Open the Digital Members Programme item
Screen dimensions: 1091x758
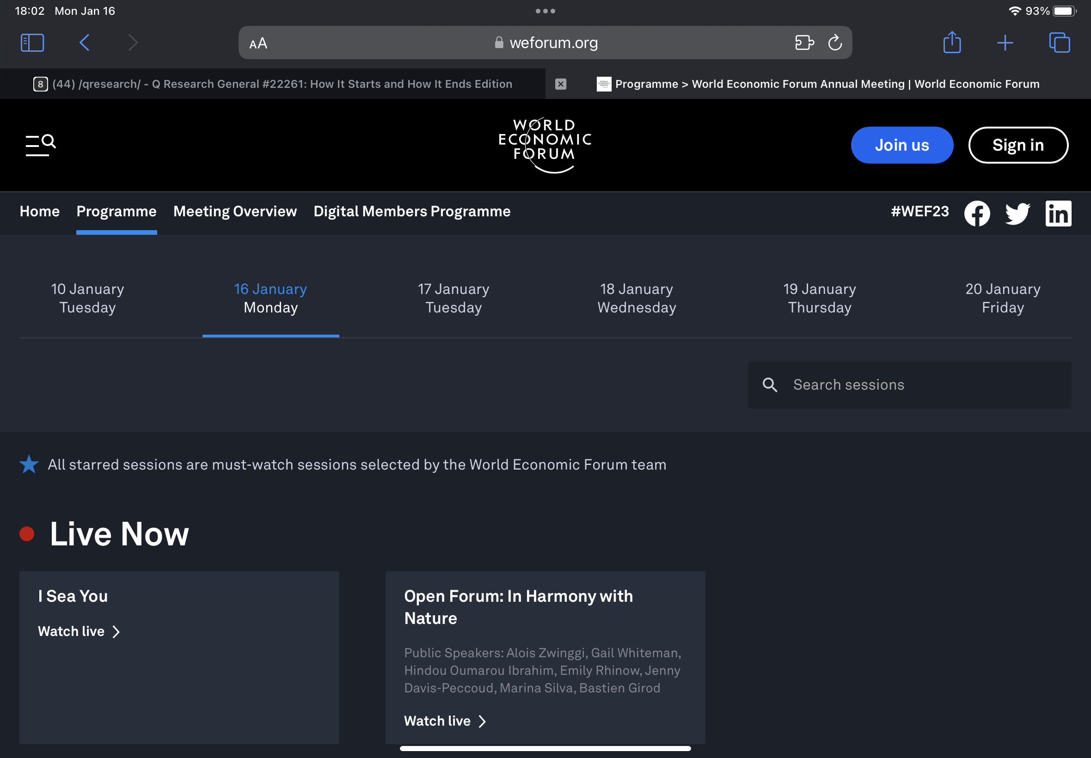click(412, 211)
